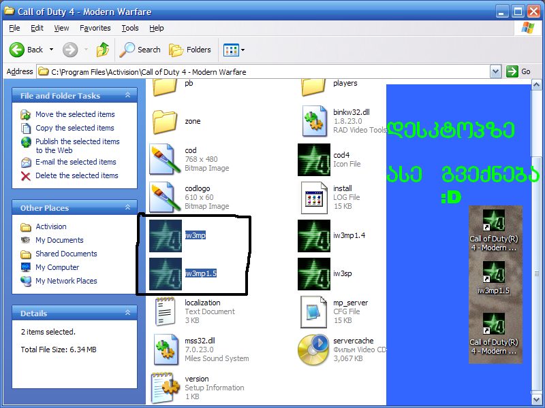Open the Favorites menu
The width and height of the screenshot is (545, 408).
[95, 28]
